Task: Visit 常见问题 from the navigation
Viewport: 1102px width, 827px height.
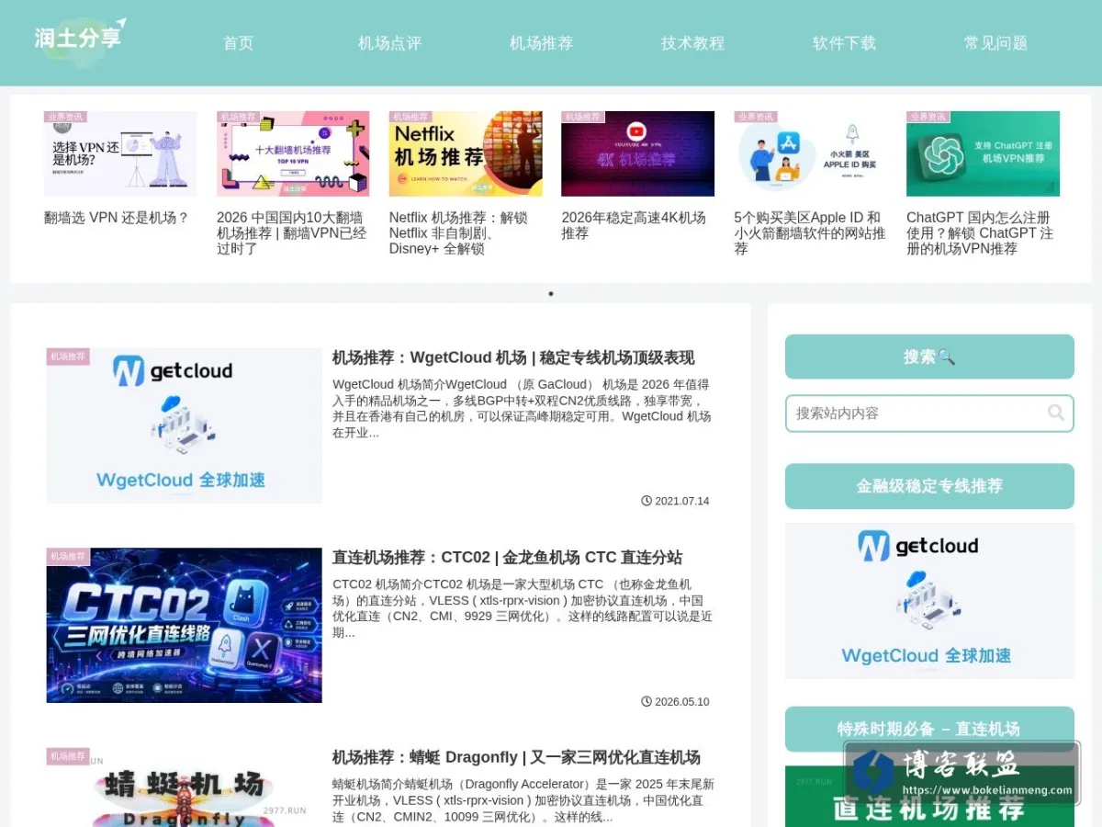Action: coord(995,43)
